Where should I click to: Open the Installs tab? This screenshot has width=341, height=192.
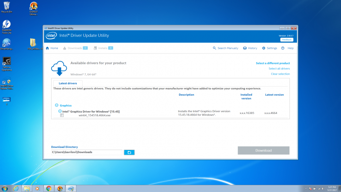pos(103,48)
